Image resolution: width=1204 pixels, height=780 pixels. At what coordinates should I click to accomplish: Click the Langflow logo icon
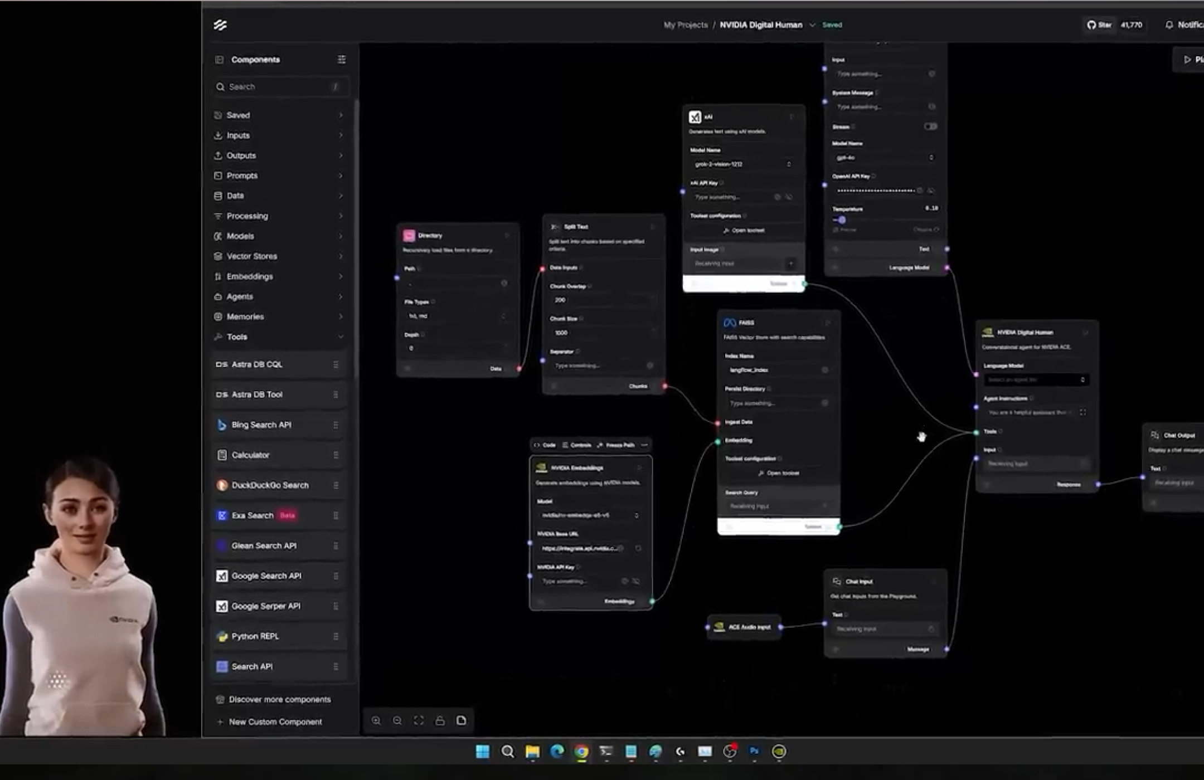[220, 25]
